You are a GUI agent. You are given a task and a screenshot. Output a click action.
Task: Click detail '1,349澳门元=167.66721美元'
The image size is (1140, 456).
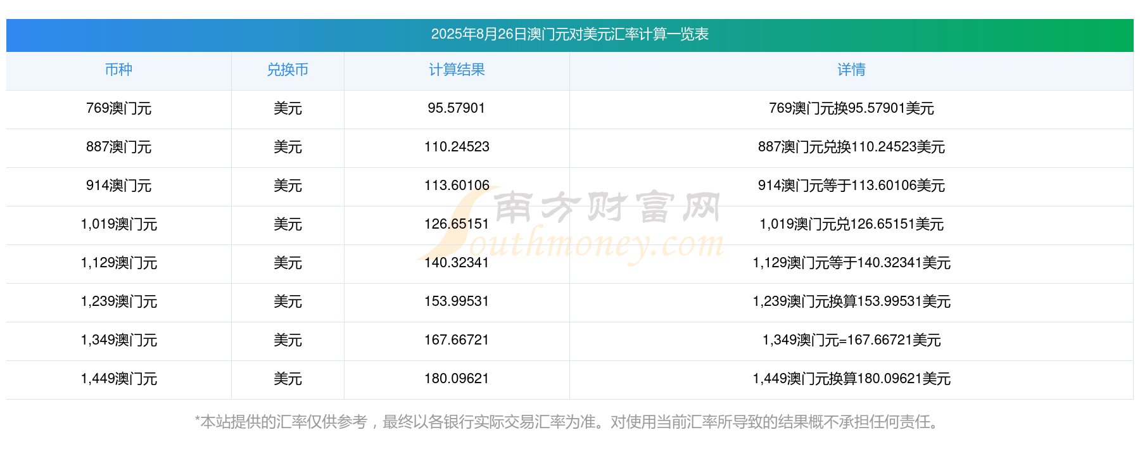tap(851, 340)
